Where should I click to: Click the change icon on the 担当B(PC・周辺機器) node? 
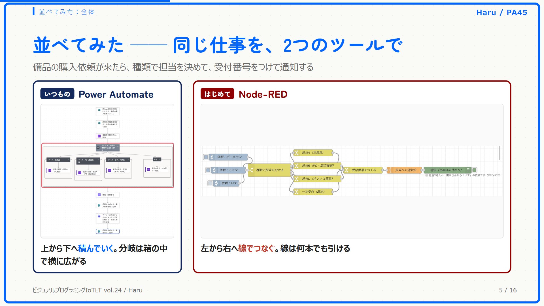click(296, 166)
